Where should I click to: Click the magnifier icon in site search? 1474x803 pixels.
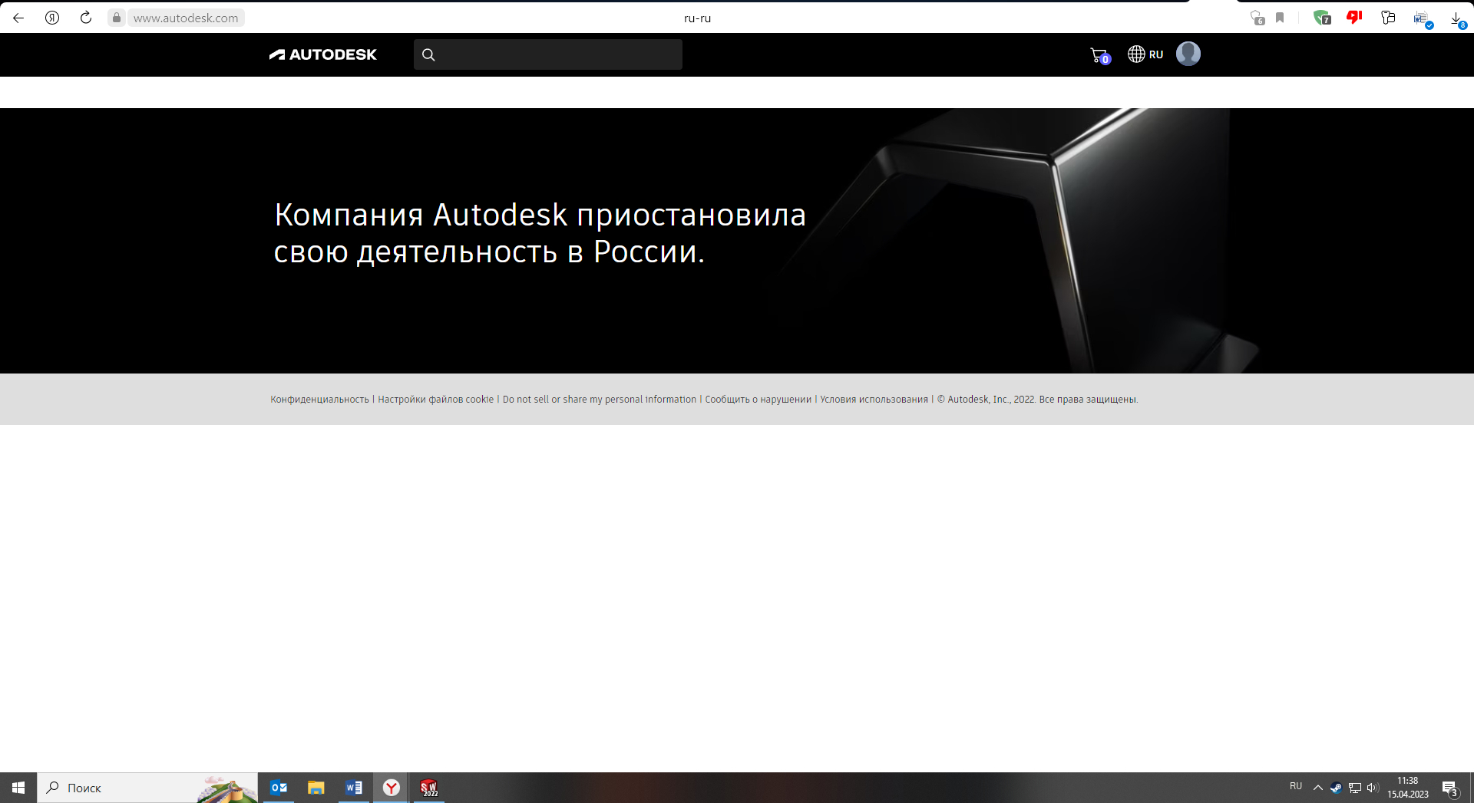click(428, 54)
